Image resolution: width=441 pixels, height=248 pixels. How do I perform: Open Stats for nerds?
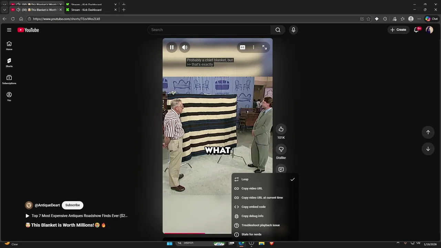pos(265,234)
